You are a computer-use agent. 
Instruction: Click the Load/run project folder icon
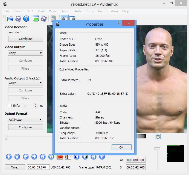[x=36, y=19]
